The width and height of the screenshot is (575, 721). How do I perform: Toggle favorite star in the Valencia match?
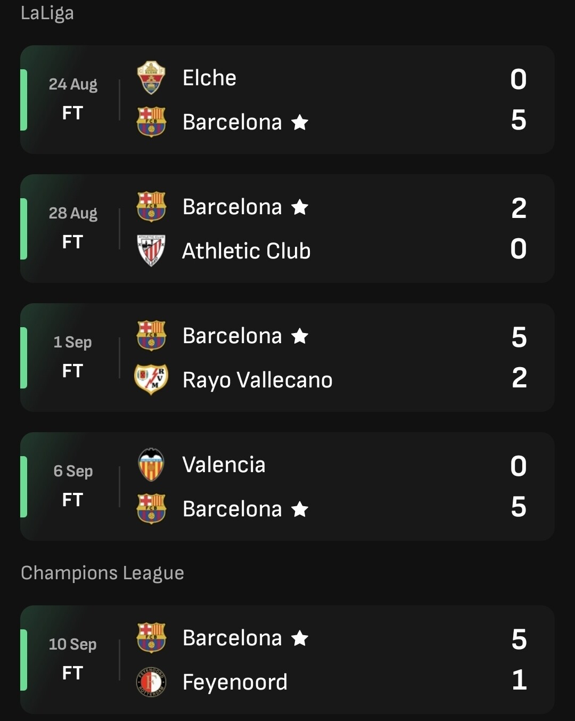(300, 509)
